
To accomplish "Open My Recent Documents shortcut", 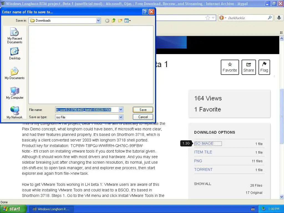I will (15, 35).
